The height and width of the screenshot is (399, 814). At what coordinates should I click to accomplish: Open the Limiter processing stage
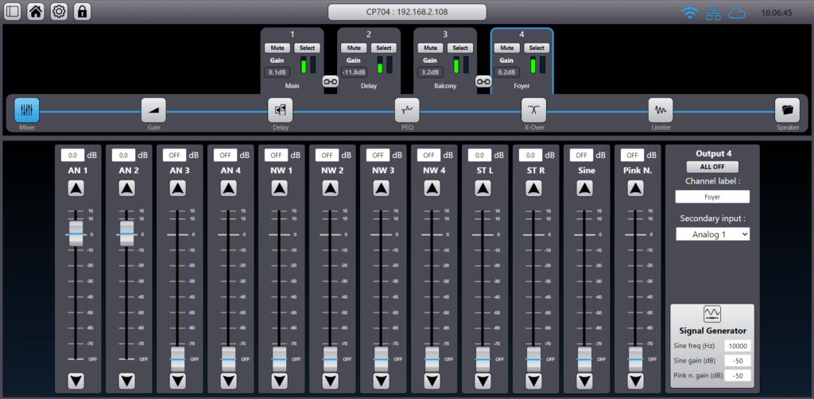661,110
